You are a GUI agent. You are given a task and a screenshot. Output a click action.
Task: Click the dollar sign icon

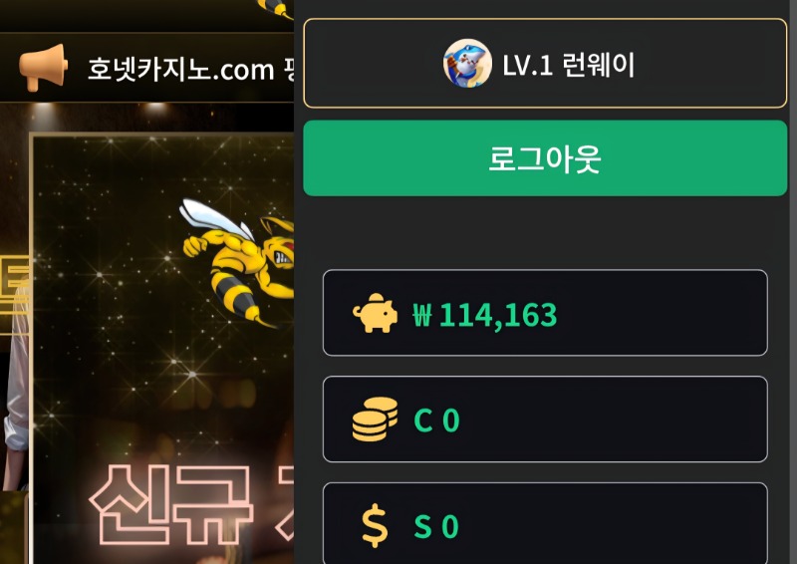click(x=375, y=525)
